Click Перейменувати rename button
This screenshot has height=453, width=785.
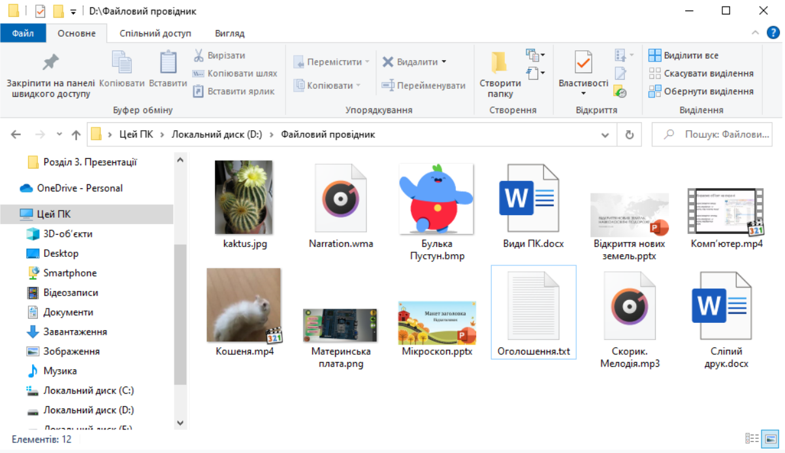point(423,85)
